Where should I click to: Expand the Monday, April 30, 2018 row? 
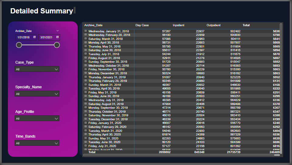tap(86, 42)
